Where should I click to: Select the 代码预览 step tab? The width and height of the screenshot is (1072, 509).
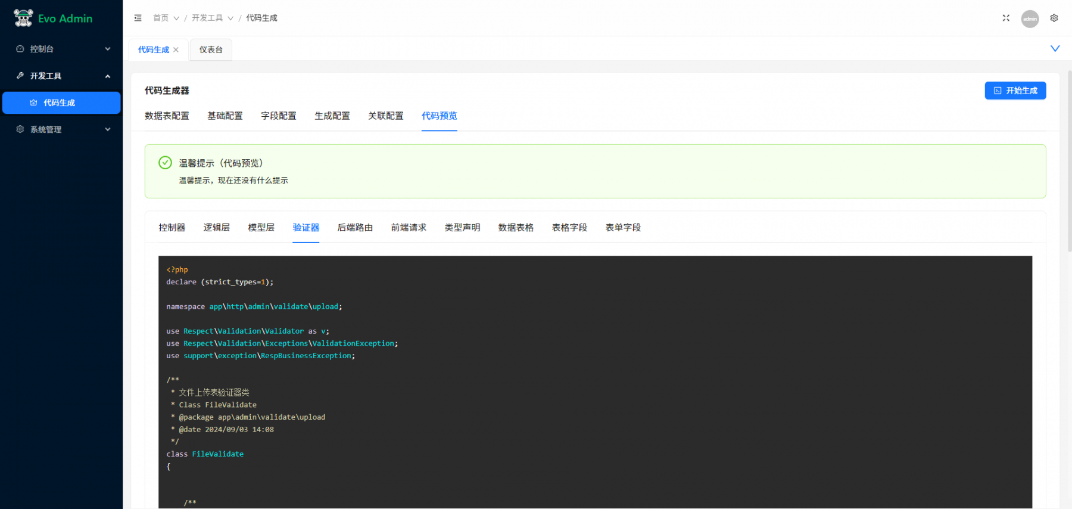click(440, 116)
